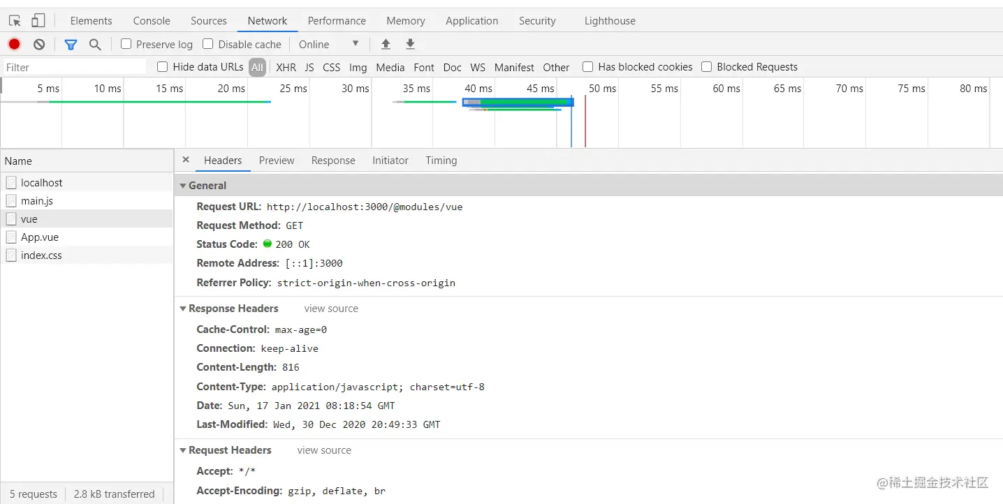Screen dimensions: 1003x504
Task: Enable the Preserve log checkbox
Action: (x=126, y=44)
